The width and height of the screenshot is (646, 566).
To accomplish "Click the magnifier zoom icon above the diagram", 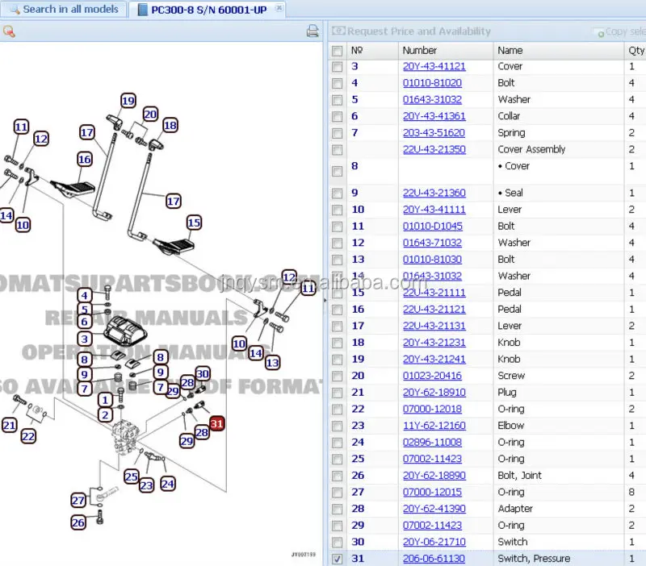I will pyautogui.click(x=9, y=31).
